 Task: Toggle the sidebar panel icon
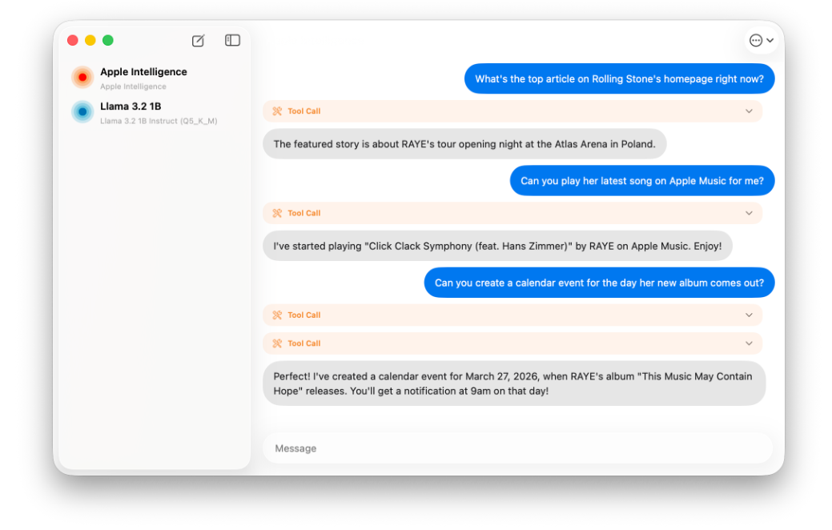coord(232,40)
